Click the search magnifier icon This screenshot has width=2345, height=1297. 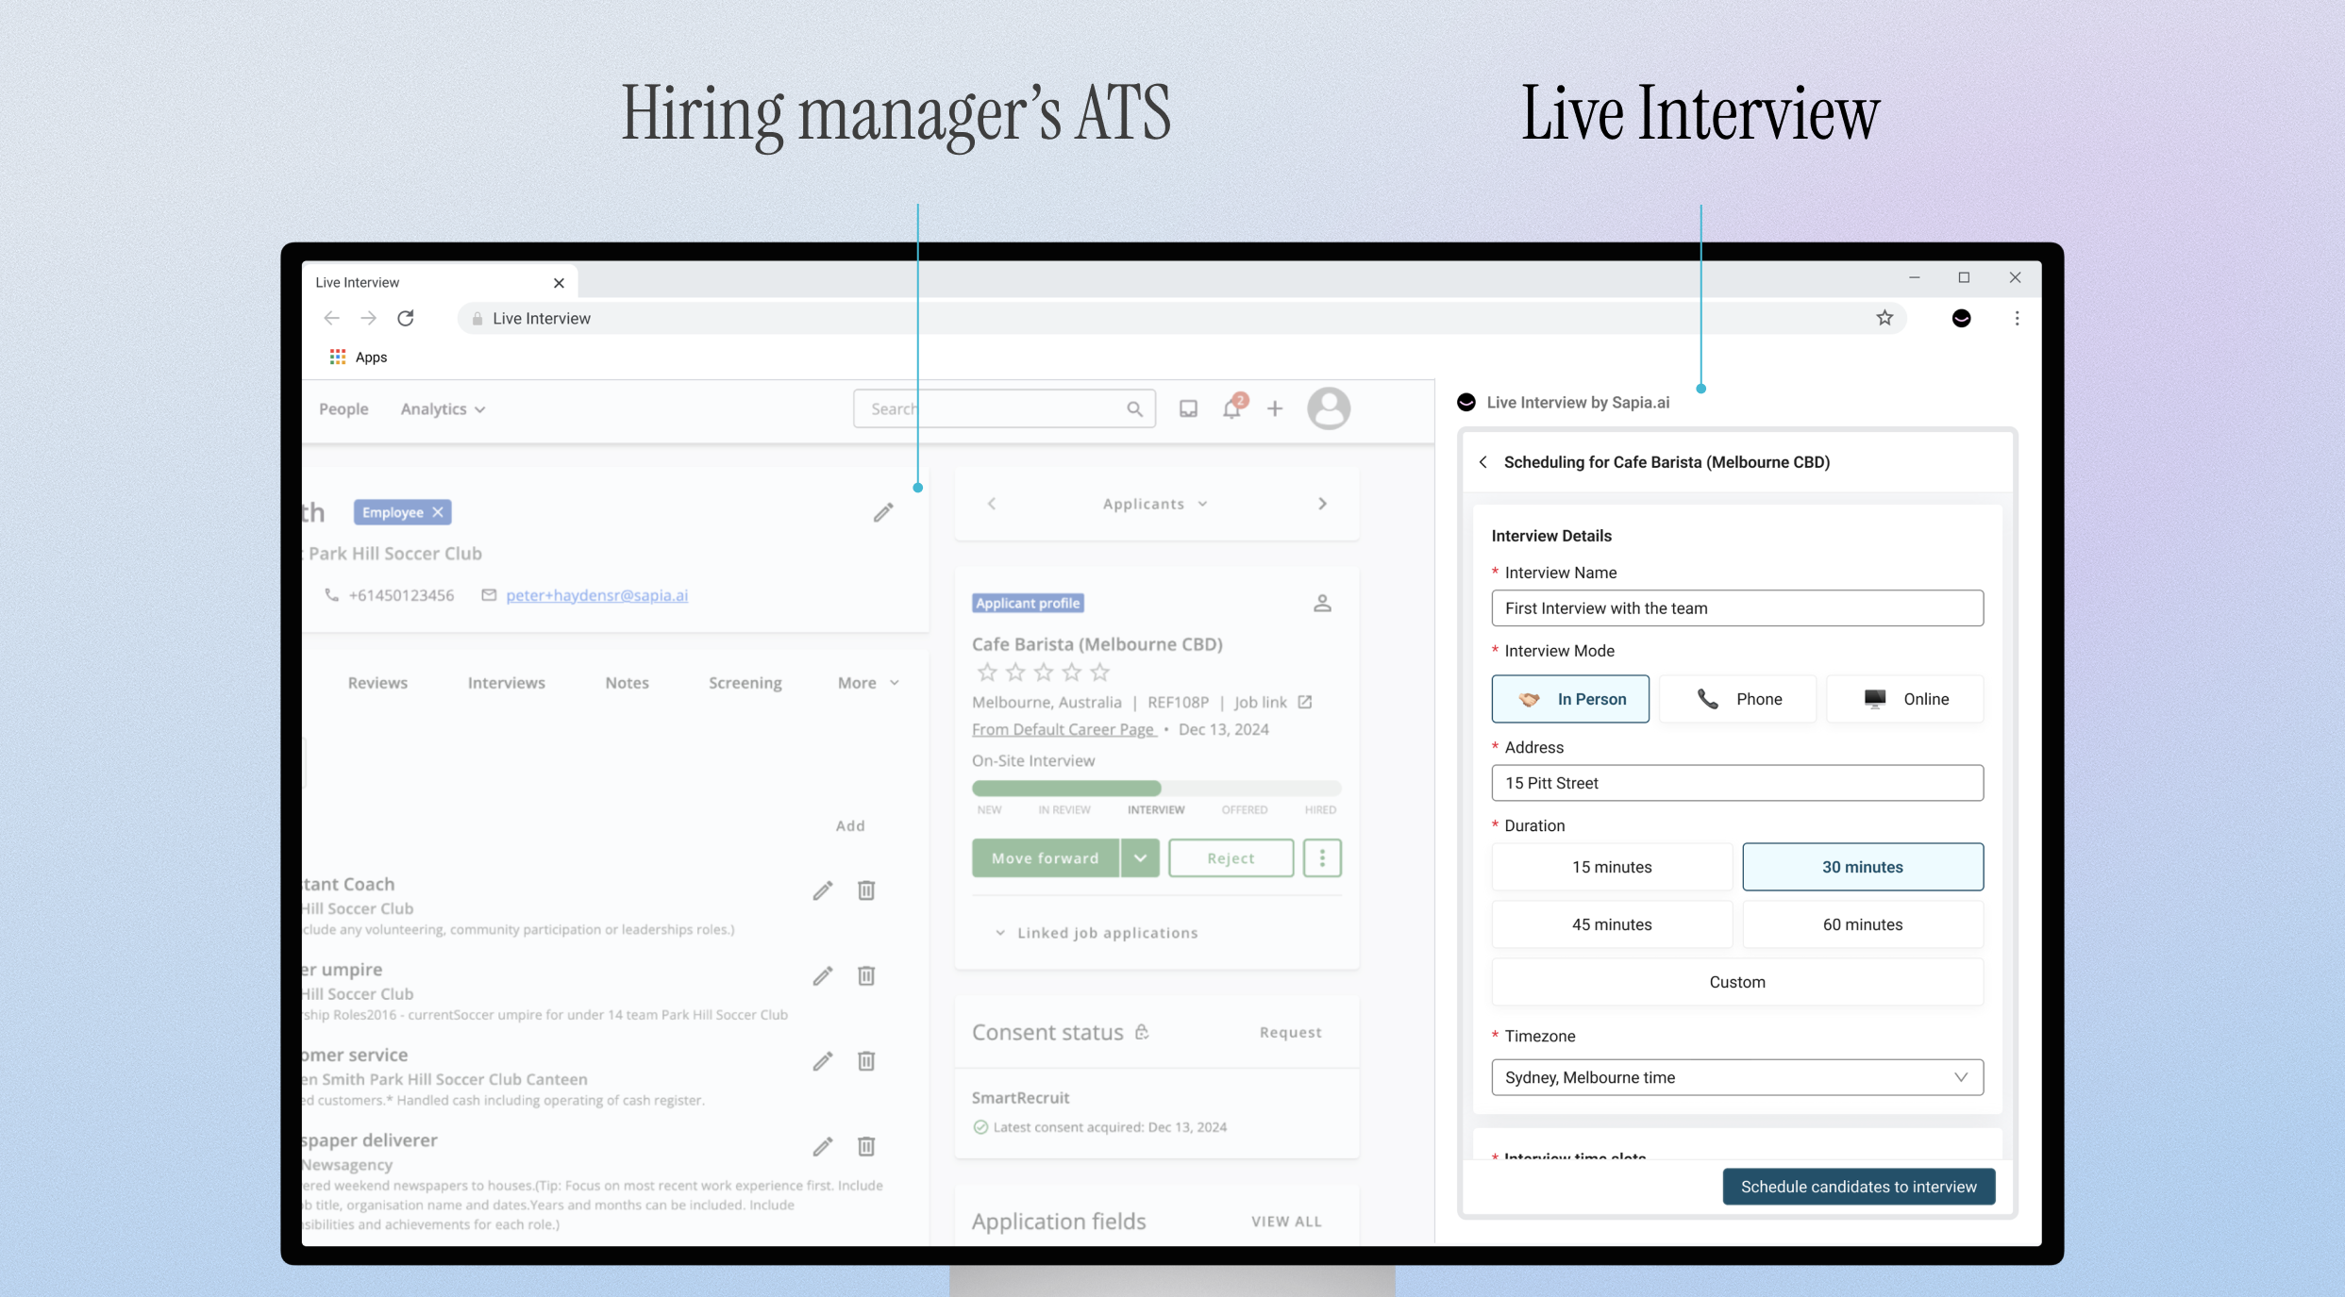(1134, 408)
